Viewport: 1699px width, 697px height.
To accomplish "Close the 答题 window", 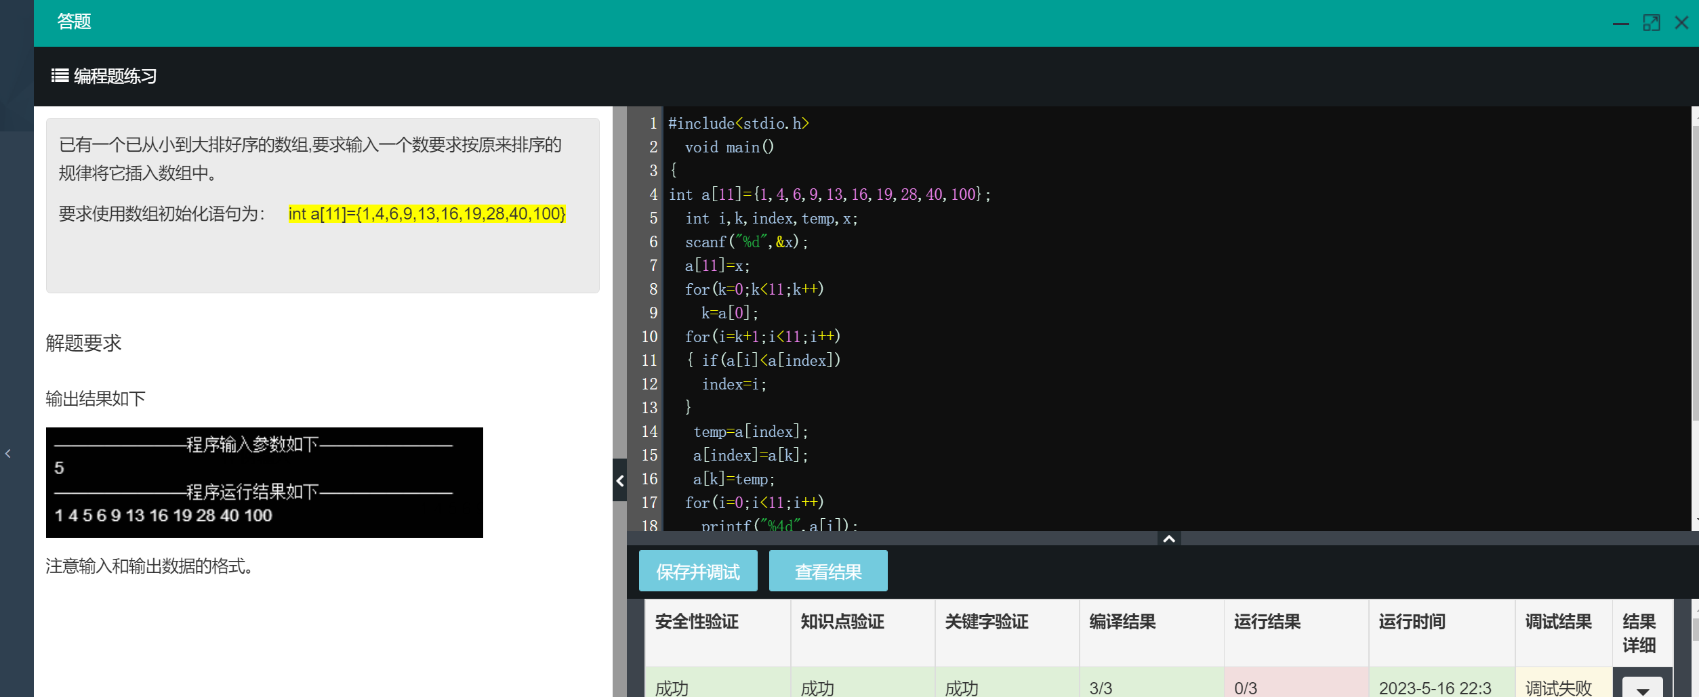I will (x=1681, y=23).
